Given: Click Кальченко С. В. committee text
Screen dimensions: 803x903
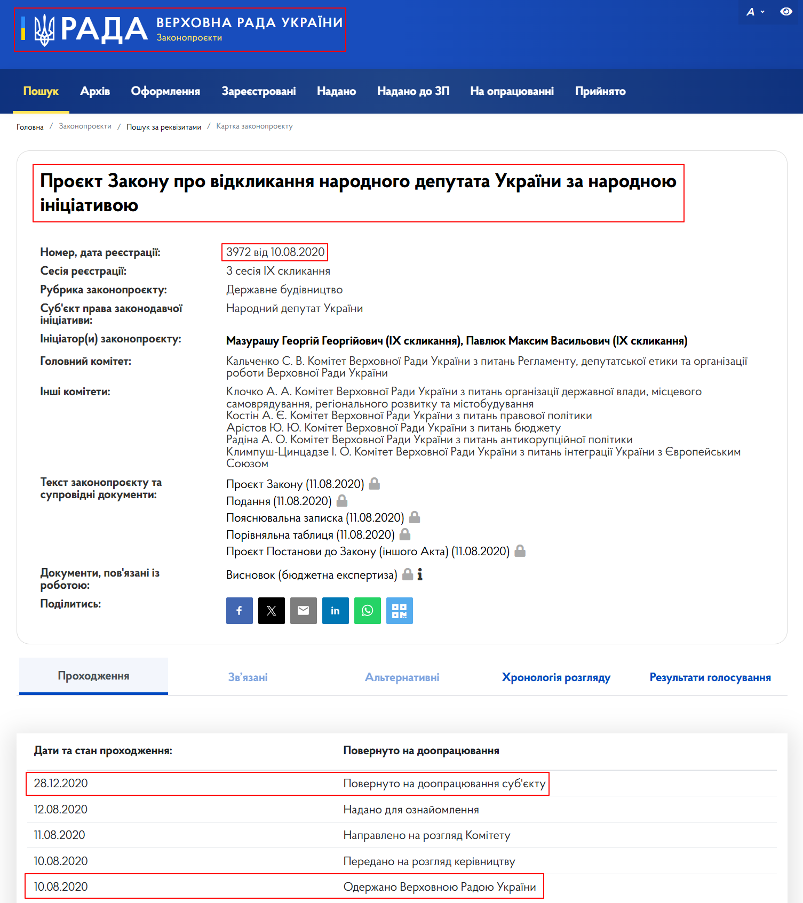Looking at the screenshot, I should coord(487,367).
